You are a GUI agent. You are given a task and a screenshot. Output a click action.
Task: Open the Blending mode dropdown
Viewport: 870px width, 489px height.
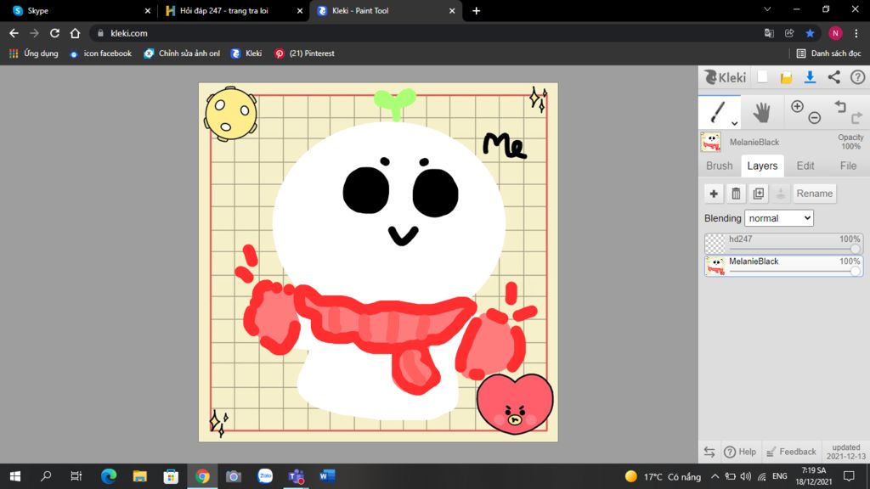pyautogui.click(x=779, y=218)
